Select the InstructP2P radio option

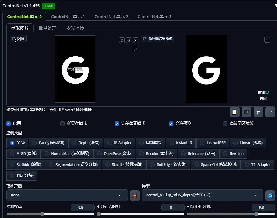pos(213,143)
